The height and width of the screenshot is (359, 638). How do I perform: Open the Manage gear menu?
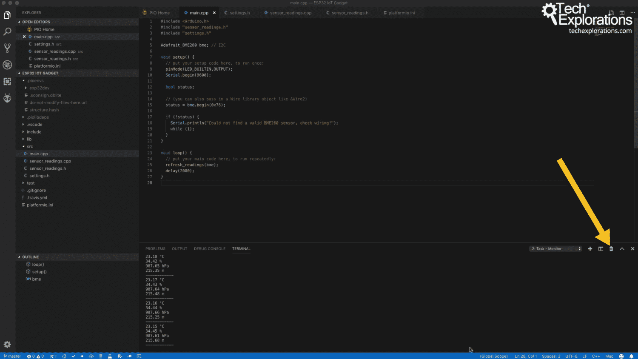tap(7, 345)
